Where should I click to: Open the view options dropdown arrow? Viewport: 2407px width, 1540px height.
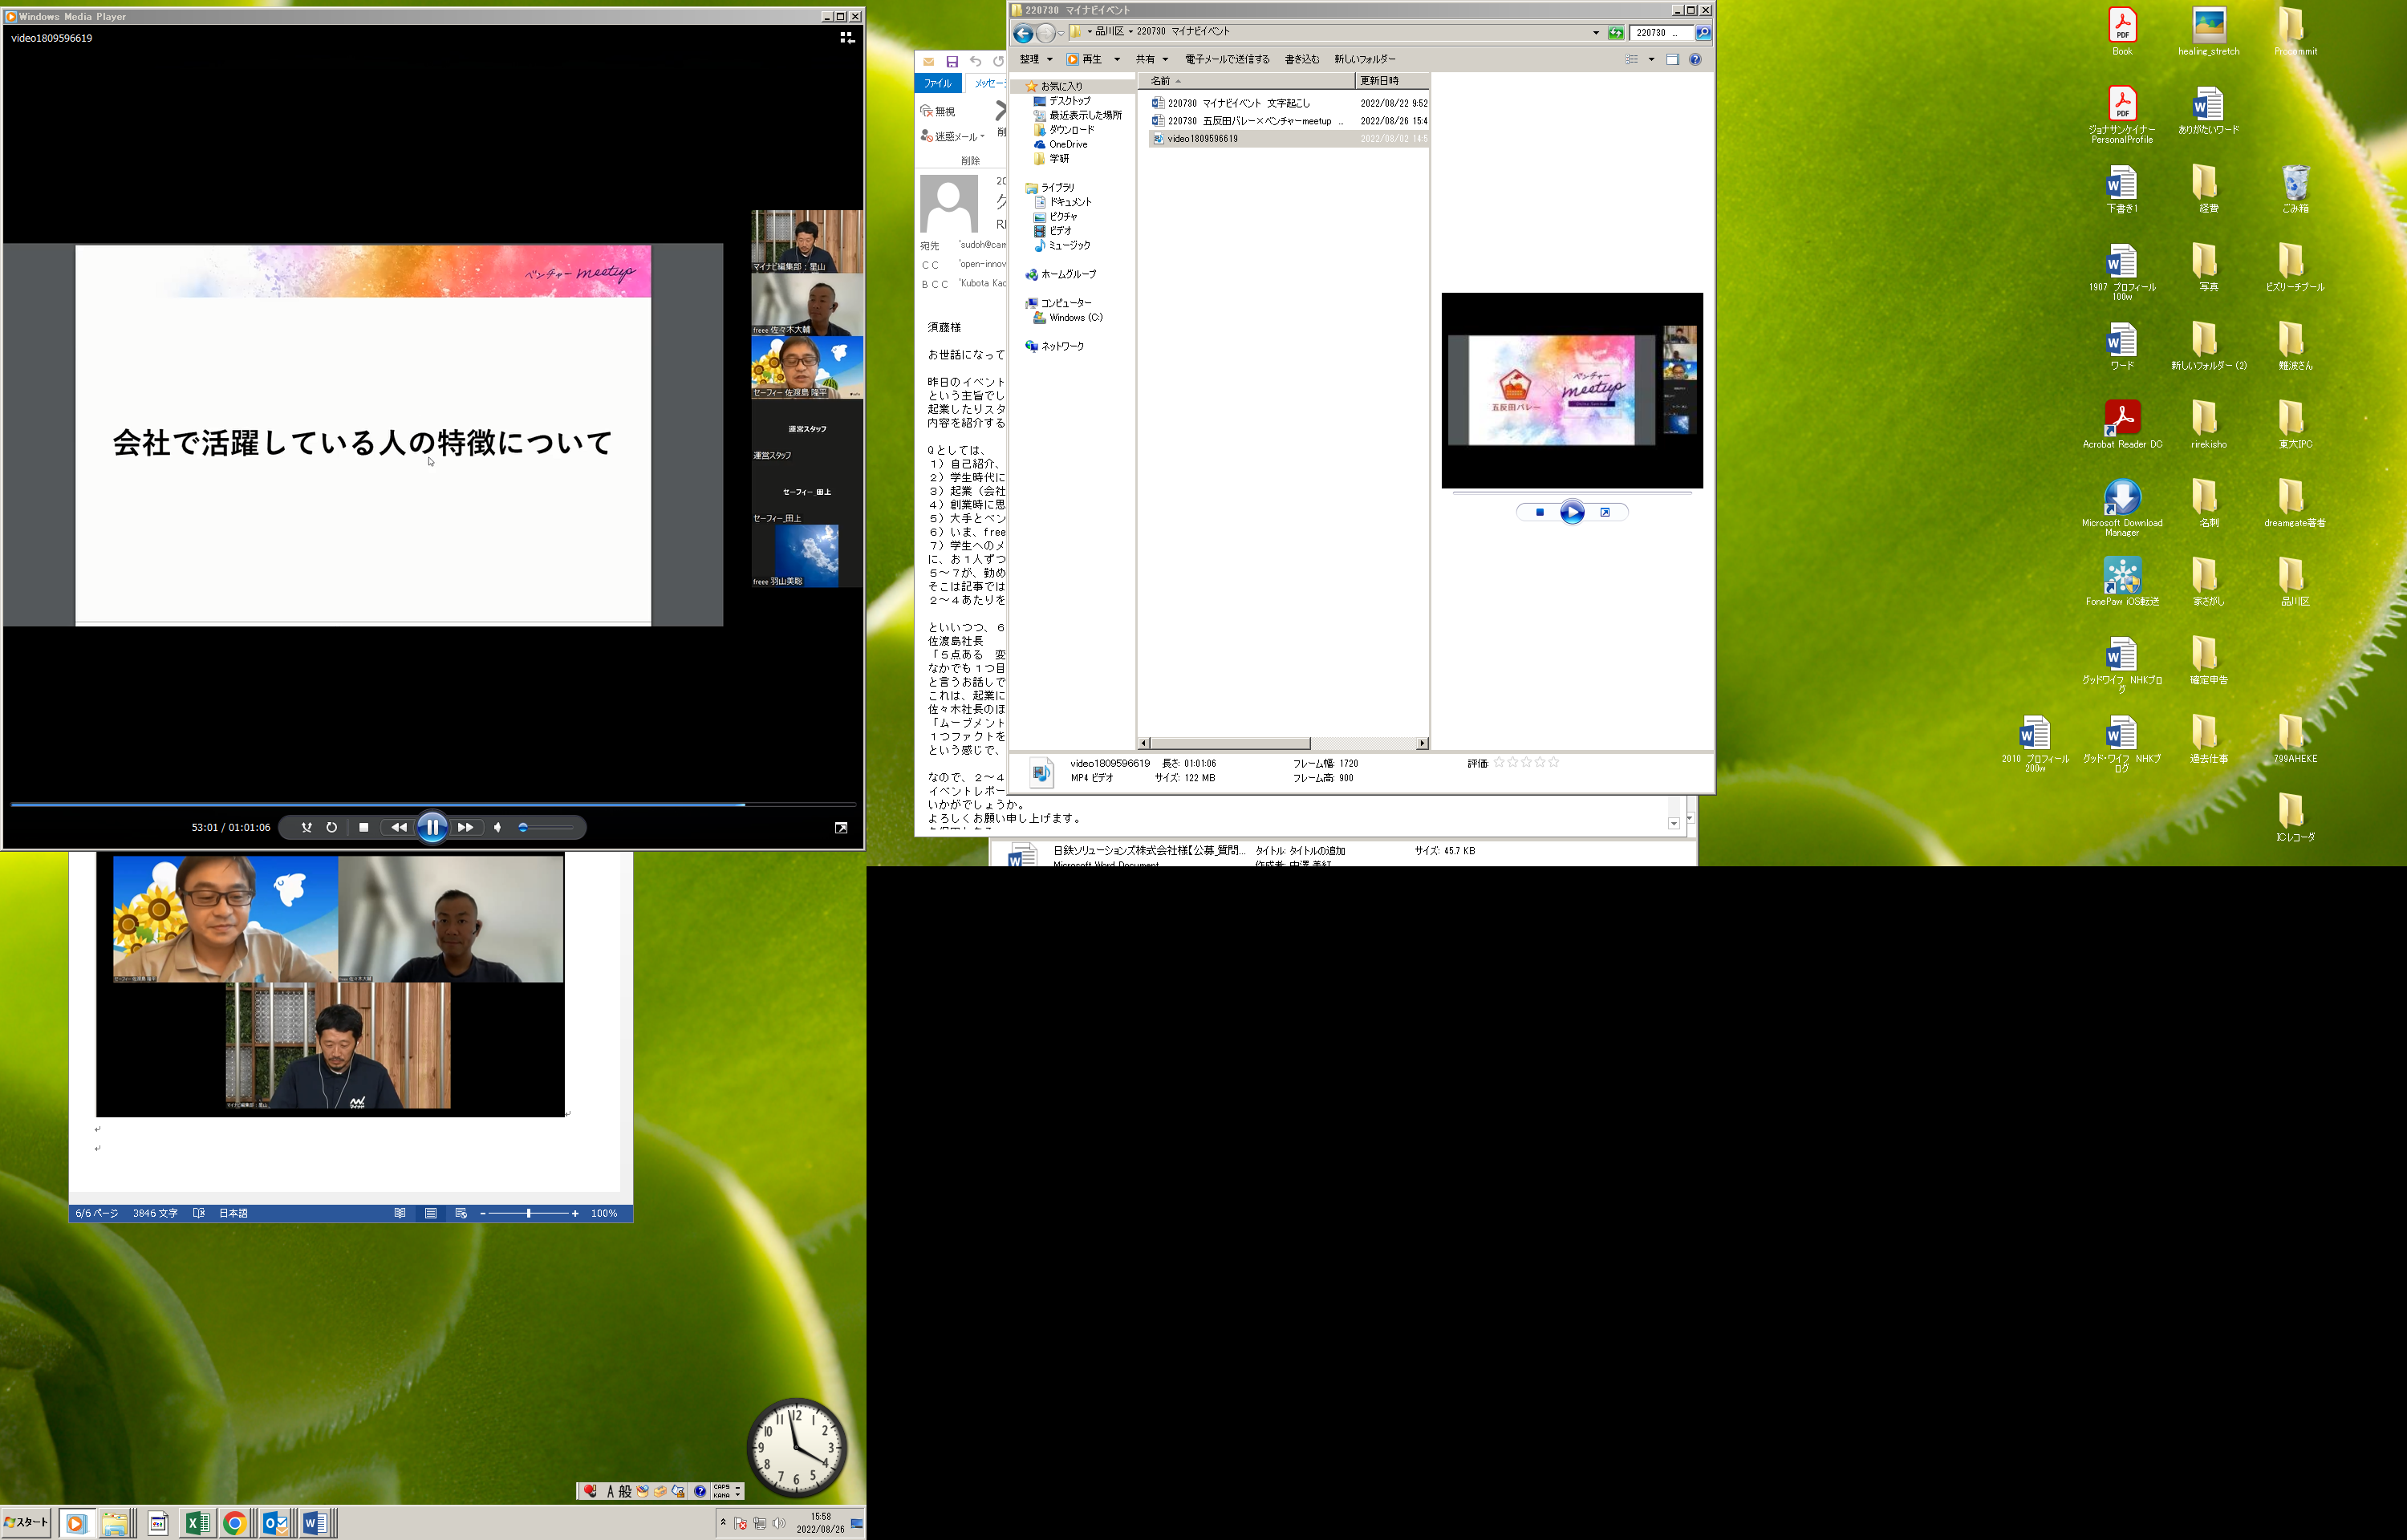pyautogui.click(x=1651, y=59)
